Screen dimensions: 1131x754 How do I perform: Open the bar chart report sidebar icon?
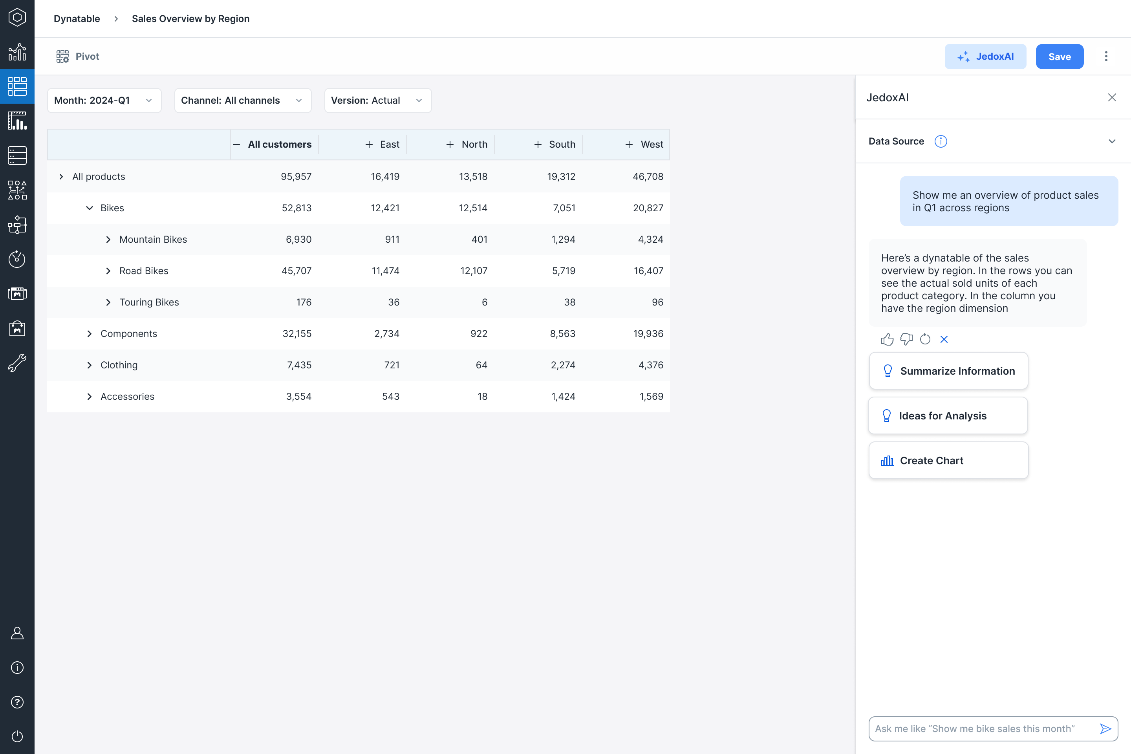pos(17,121)
